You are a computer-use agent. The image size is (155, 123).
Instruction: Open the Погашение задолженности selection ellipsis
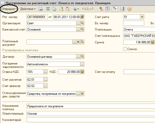coord(82,64)
